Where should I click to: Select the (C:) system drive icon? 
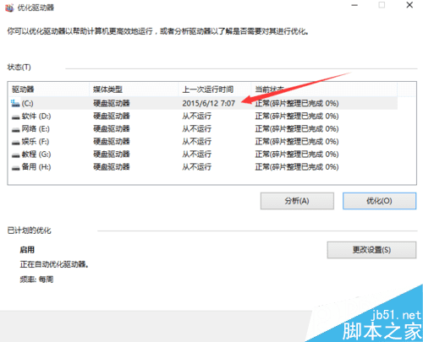[x=15, y=103]
